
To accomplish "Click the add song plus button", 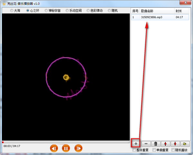I will (136, 143).
